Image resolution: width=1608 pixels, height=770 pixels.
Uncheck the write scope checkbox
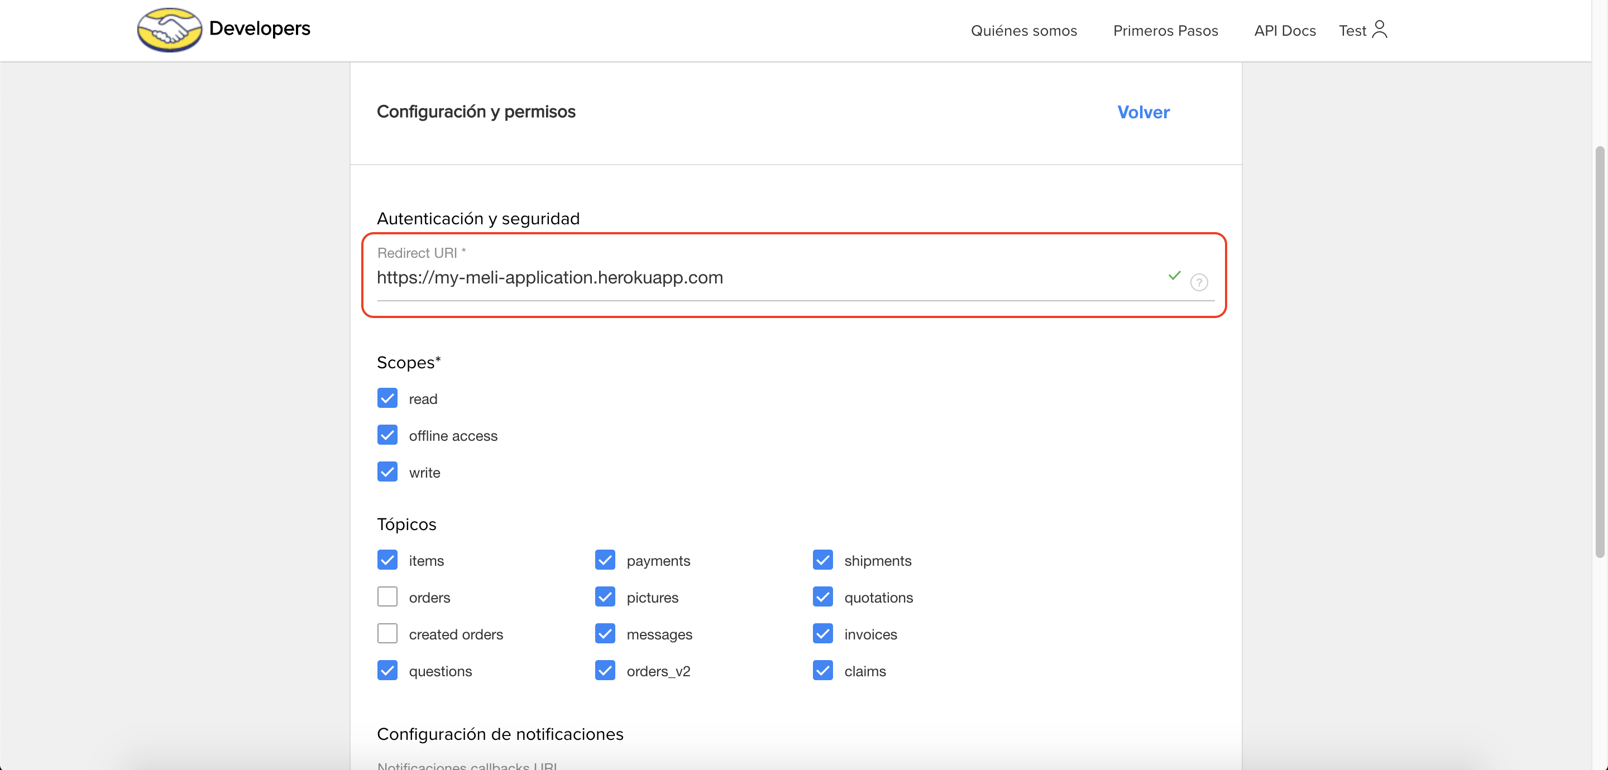[387, 471]
